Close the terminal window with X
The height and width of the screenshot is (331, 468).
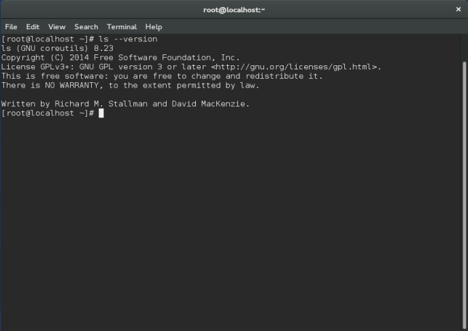[458, 9]
